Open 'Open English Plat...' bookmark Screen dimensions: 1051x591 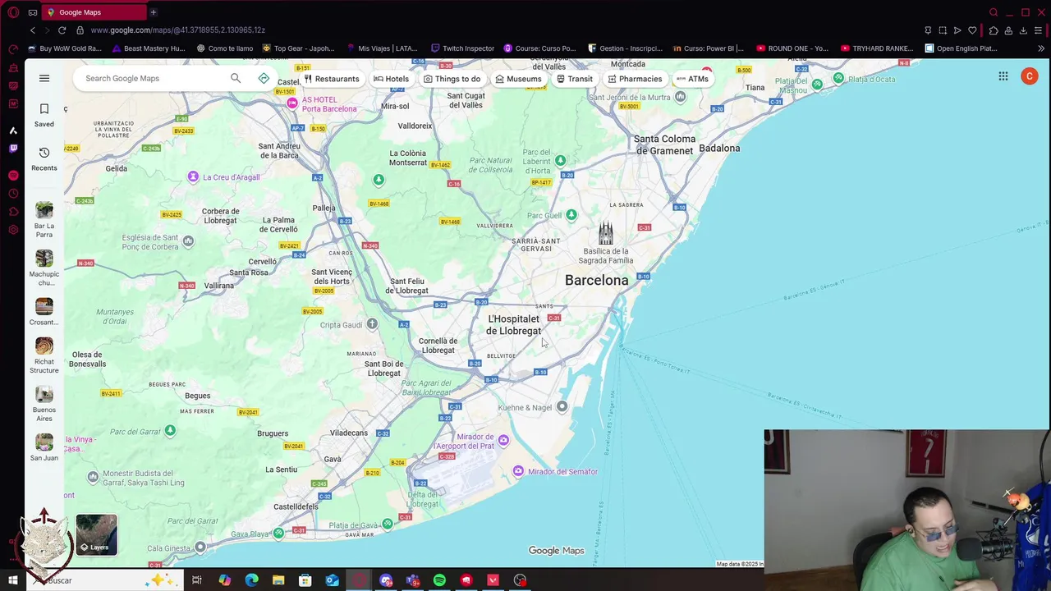(961, 48)
